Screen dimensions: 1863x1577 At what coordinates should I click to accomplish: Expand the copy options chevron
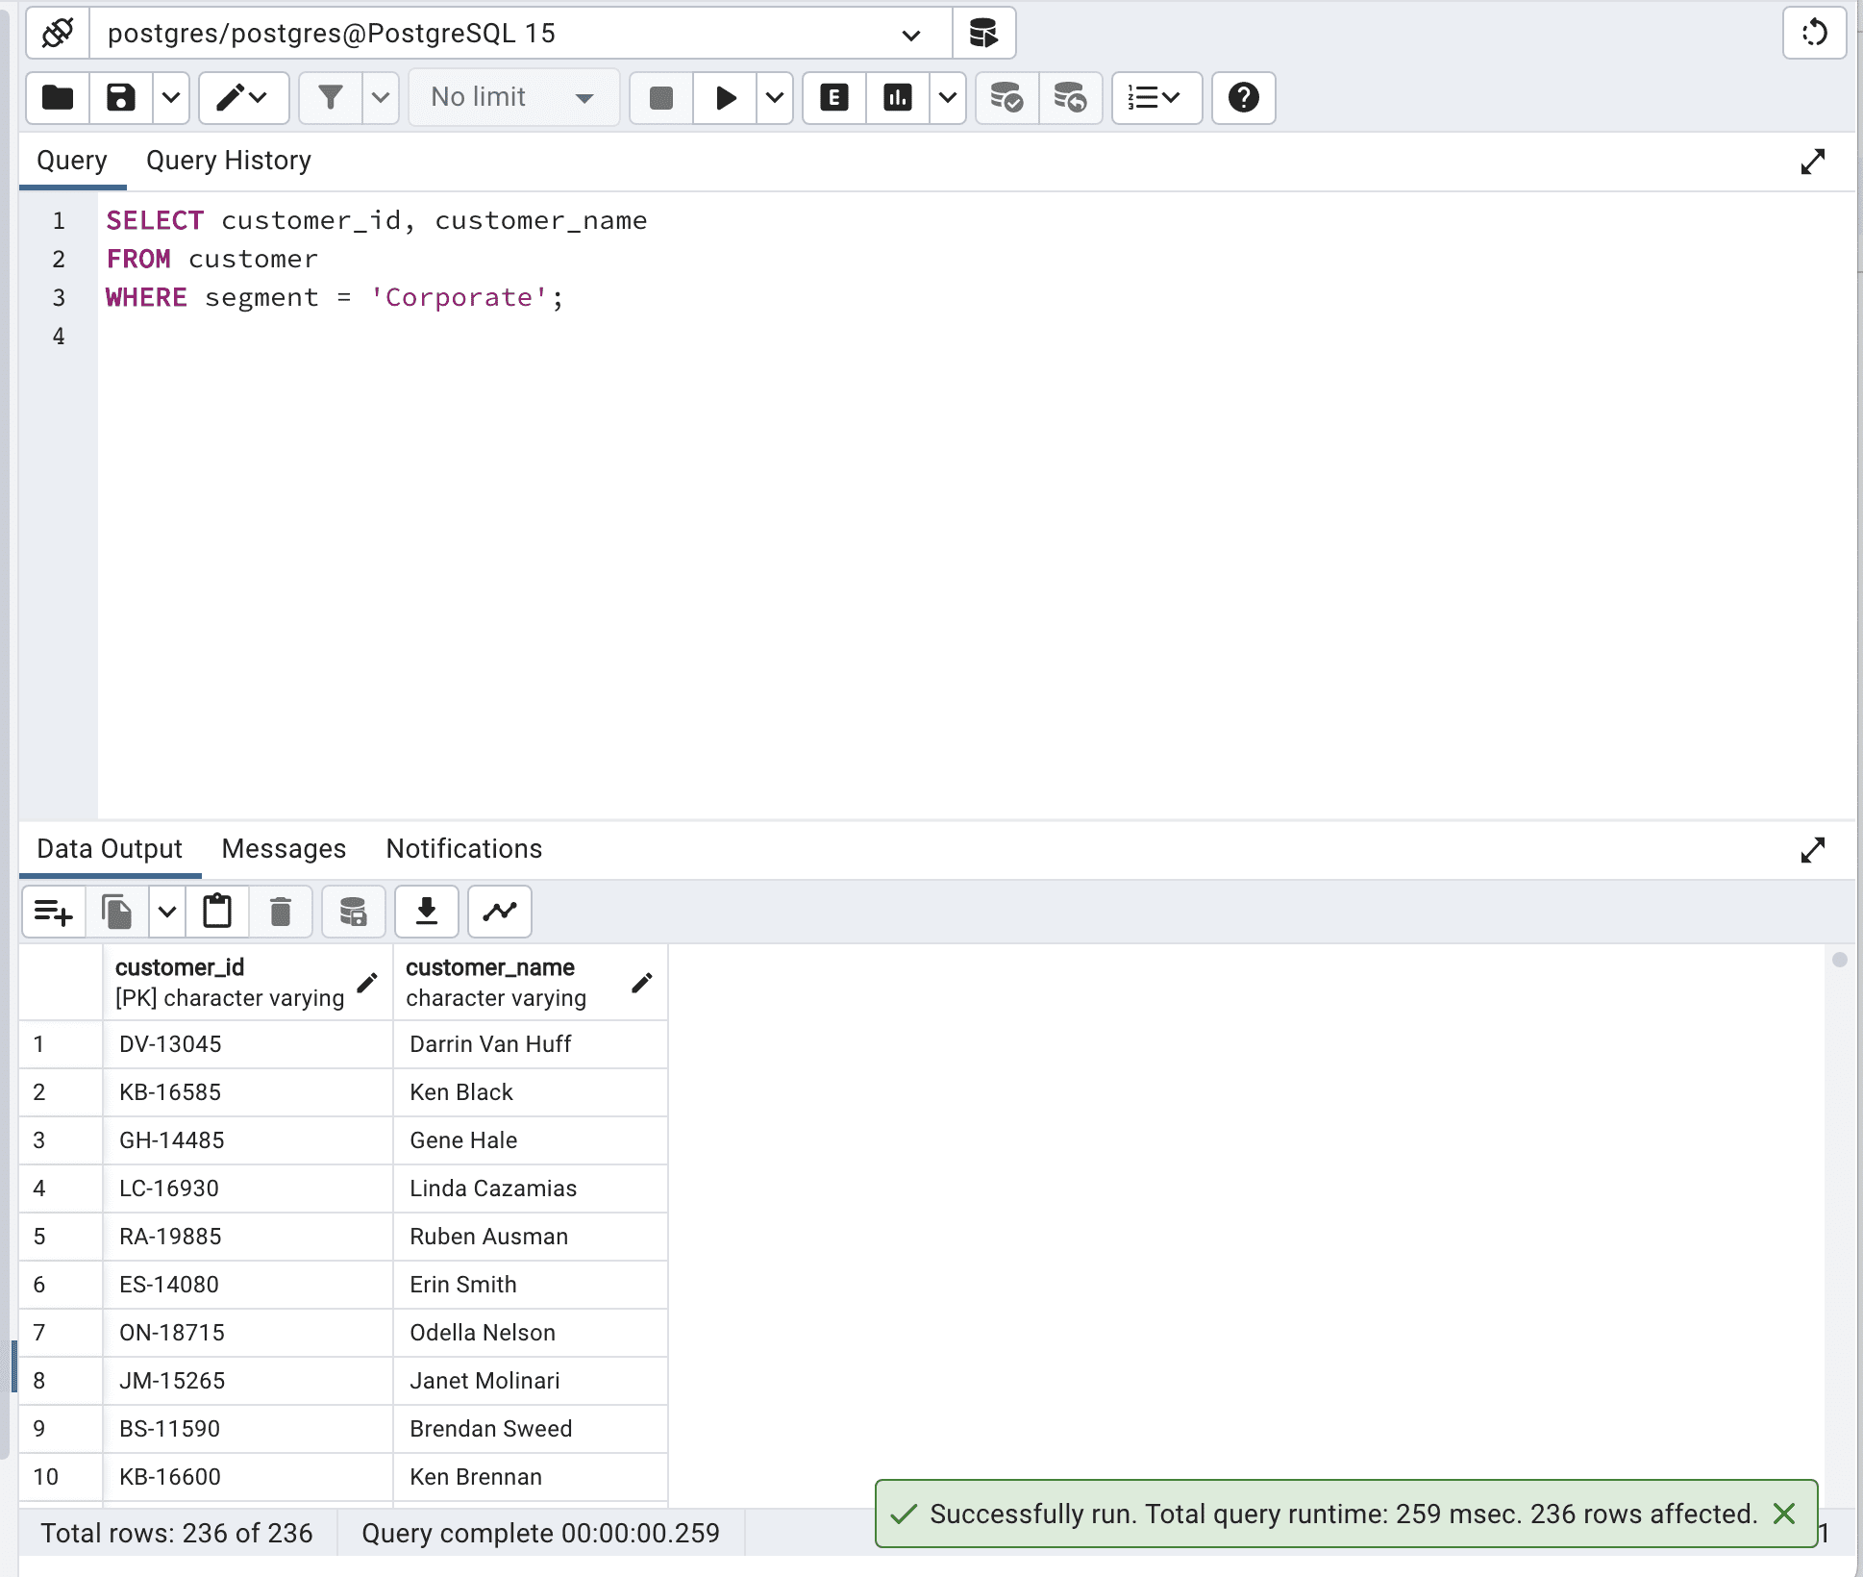point(166,911)
